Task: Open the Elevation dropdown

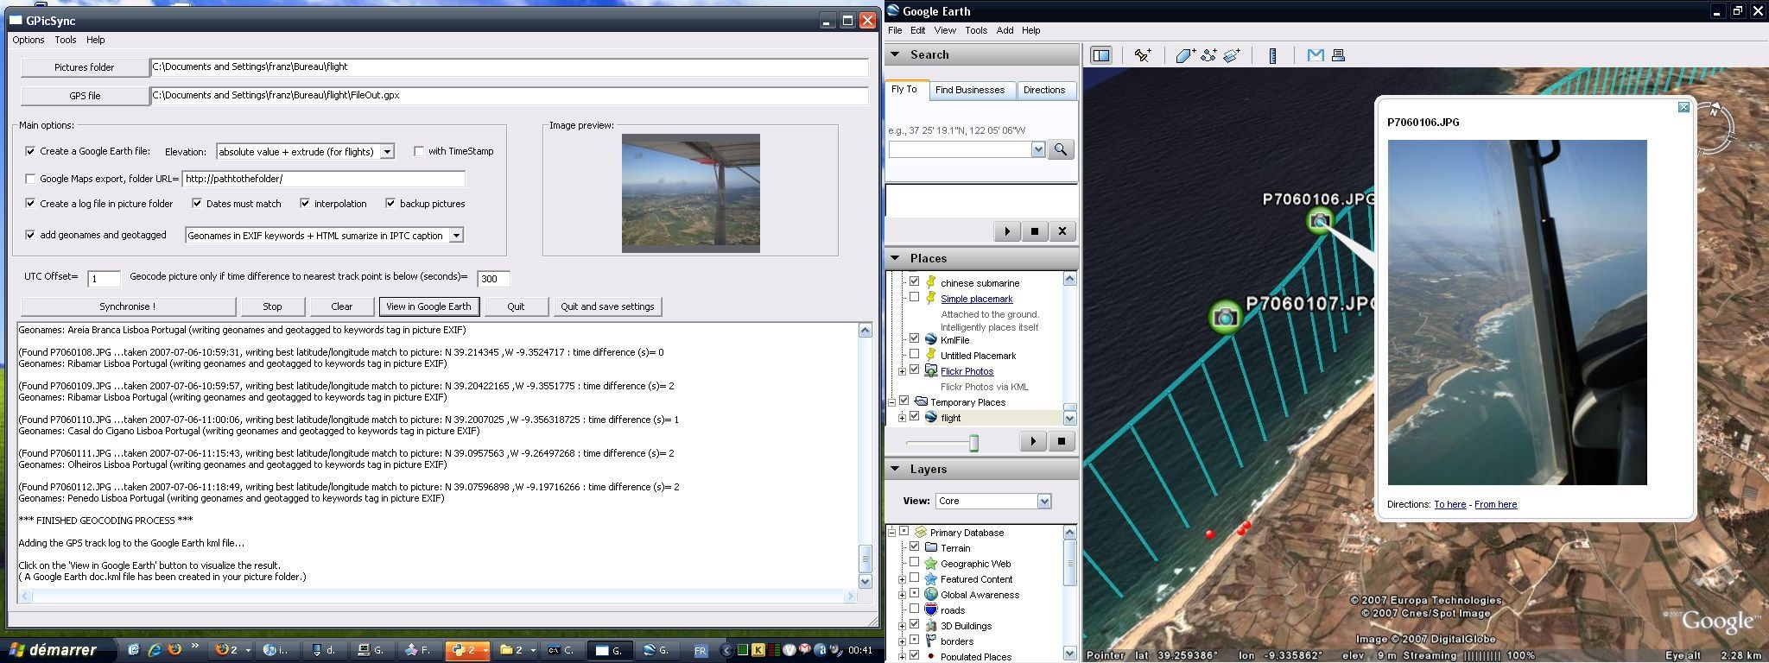Action: tap(387, 152)
